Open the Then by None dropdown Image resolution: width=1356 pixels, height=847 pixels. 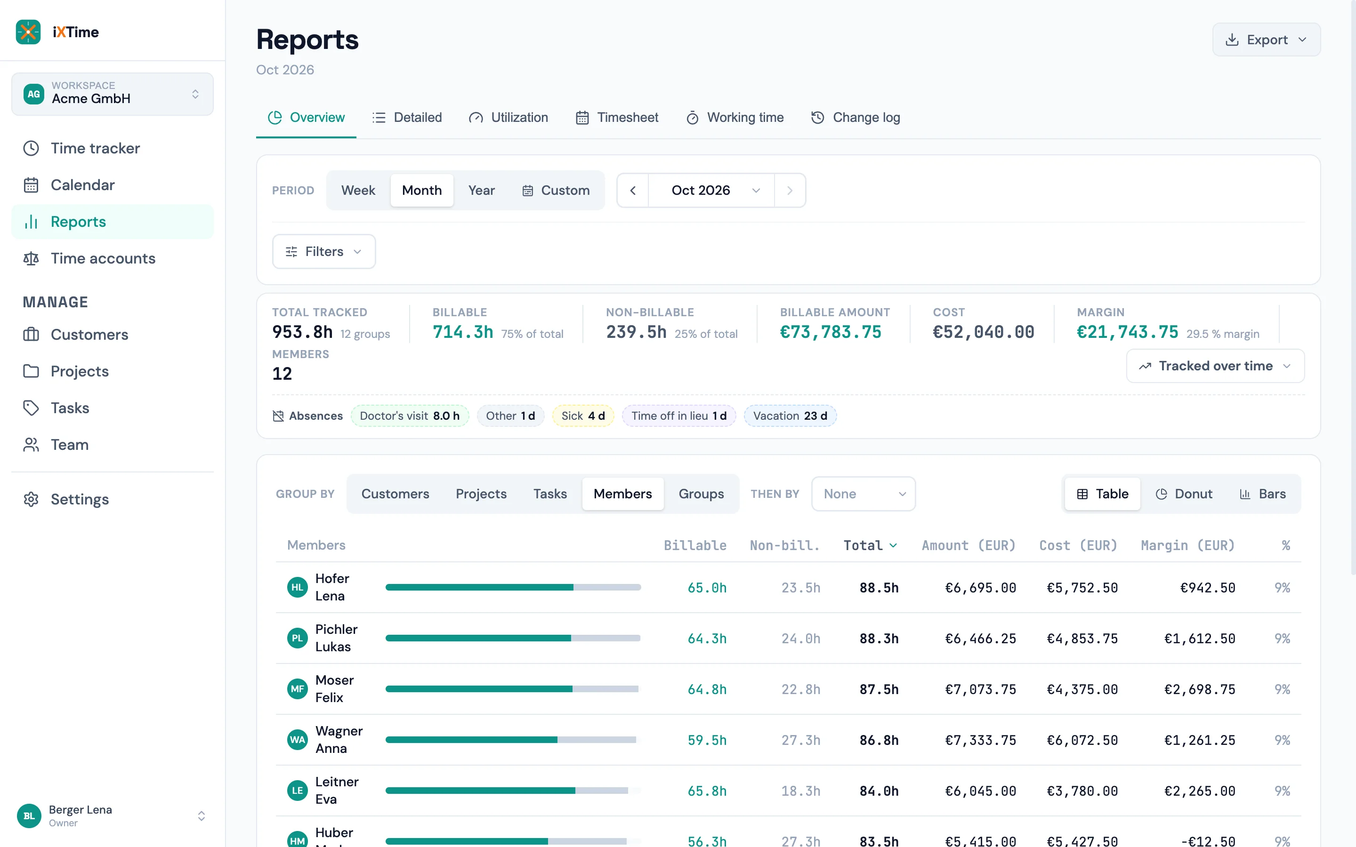coord(864,494)
